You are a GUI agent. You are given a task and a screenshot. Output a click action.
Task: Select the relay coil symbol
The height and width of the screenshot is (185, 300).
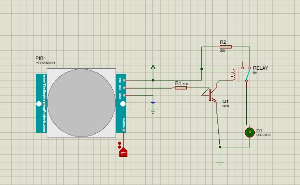233,74
